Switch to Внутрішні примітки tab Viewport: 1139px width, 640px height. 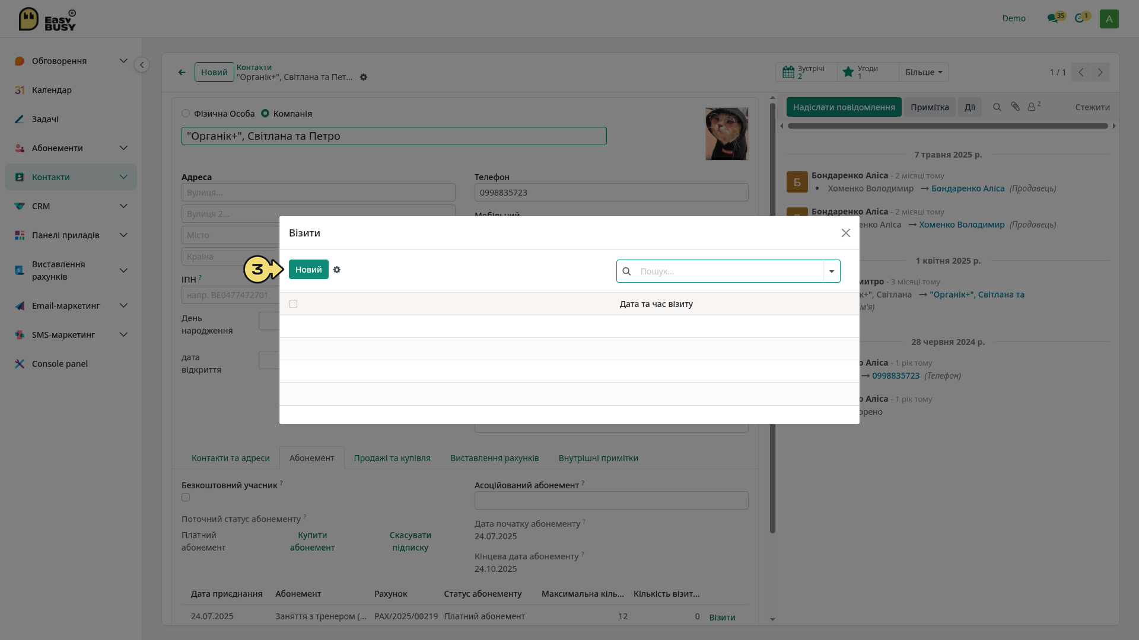[599, 458]
